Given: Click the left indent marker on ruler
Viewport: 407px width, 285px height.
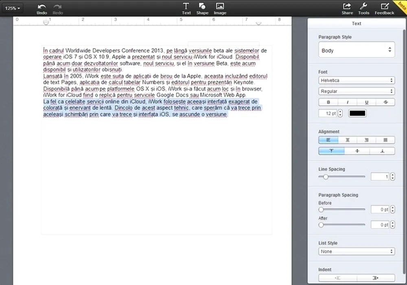Looking at the screenshot, I should click(46, 22).
